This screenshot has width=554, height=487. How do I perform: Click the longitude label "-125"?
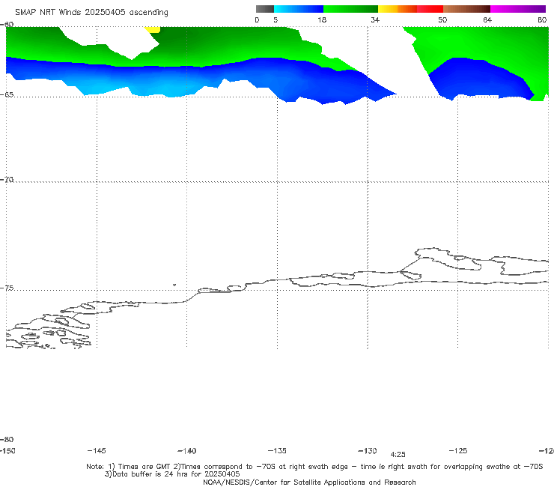[458, 451]
